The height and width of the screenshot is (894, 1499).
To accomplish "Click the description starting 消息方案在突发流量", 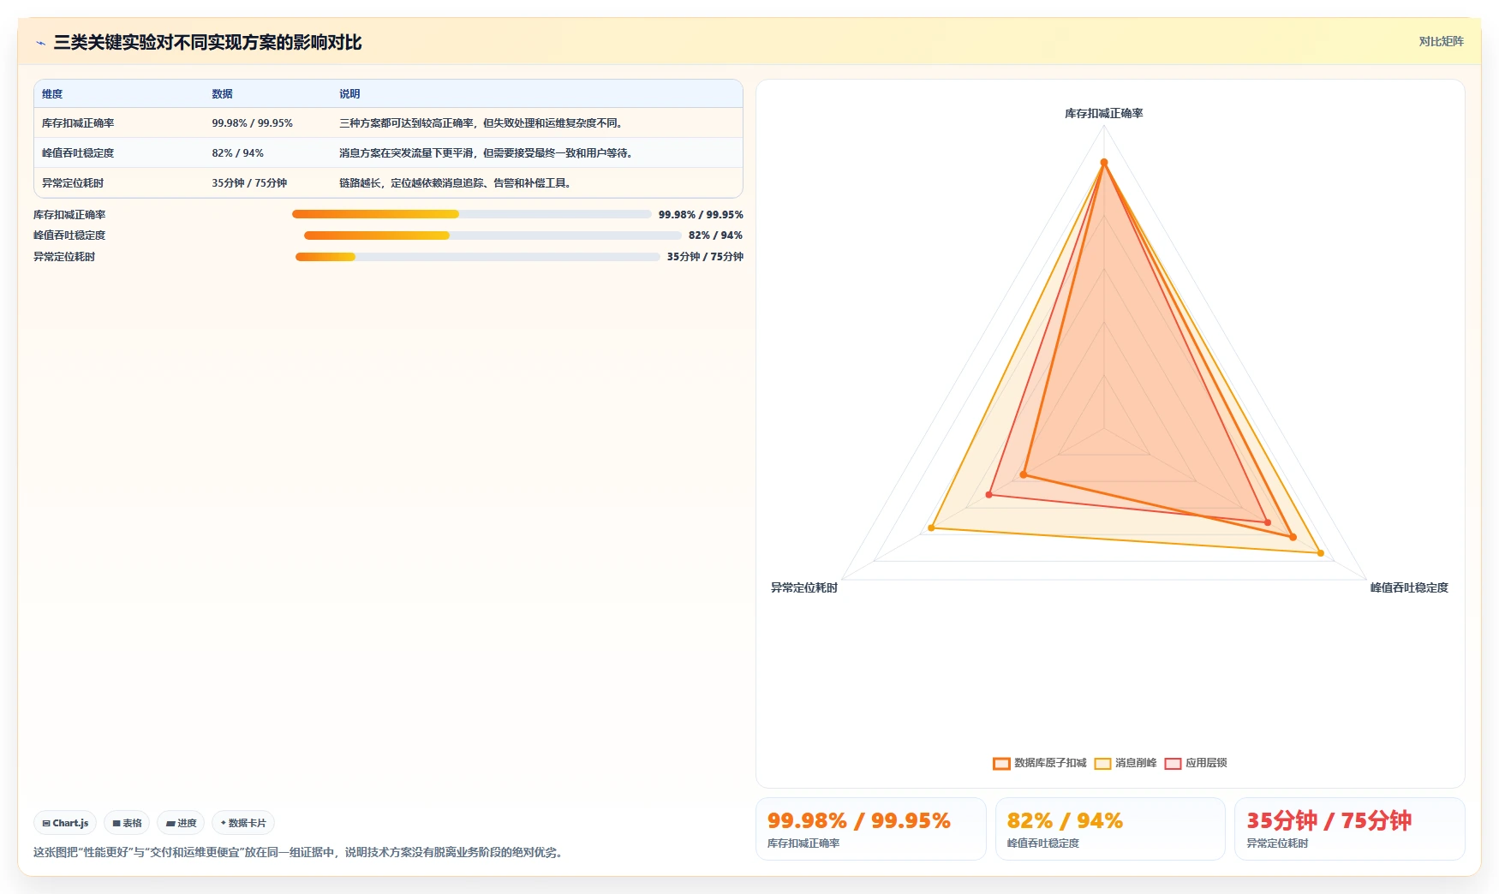I will click(x=487, y=153).
